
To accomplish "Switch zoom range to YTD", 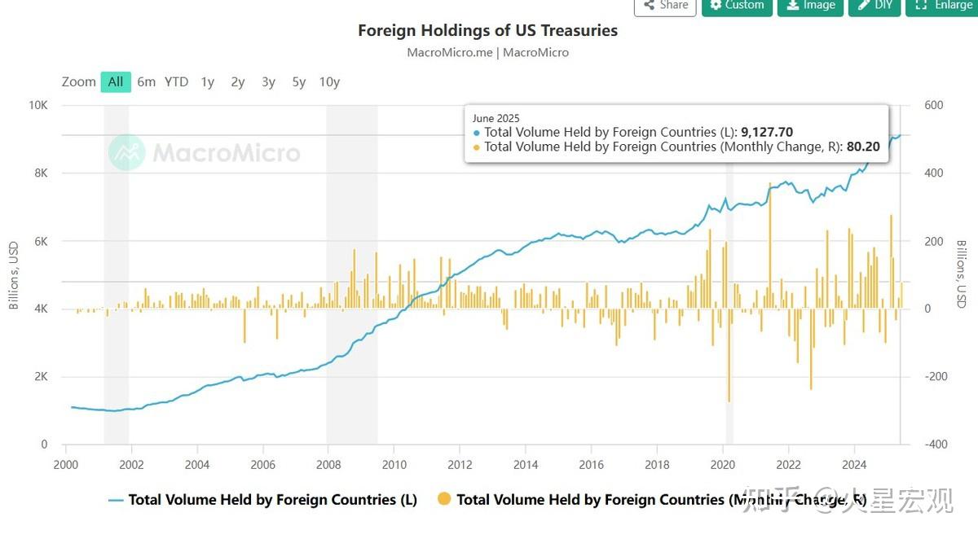I will pyautogui.click(x=176, y=81).
